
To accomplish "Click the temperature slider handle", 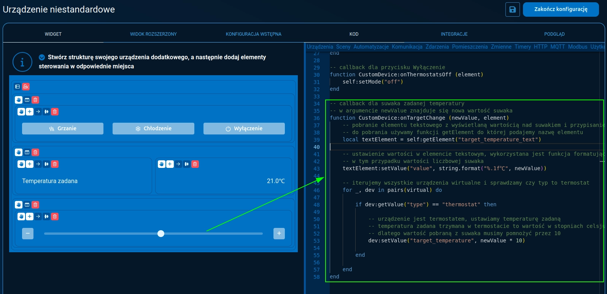I will pyautogui.click(x=161, y=234).
